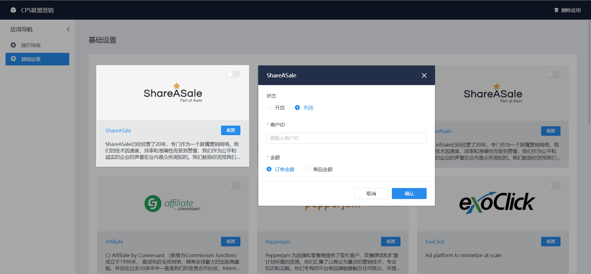Select the 基础设置 menu item
Image resolution: width=591 pixels, height=274 pixels.
click(x=37, y=59)
